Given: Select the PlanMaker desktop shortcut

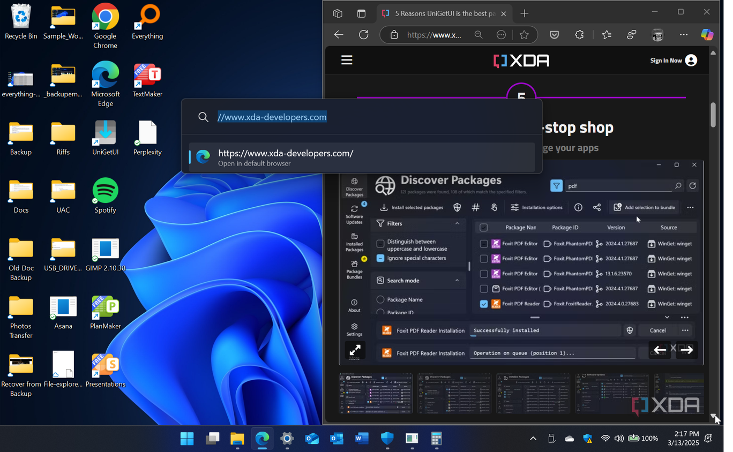Looking at the screenshot, I should coord(105,312).
